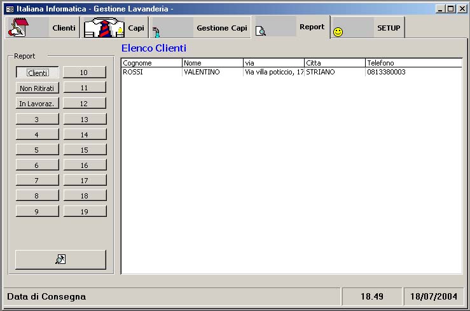This screenshot has width=470, height=311.
Task: Click report button 8
Action: 37,196
